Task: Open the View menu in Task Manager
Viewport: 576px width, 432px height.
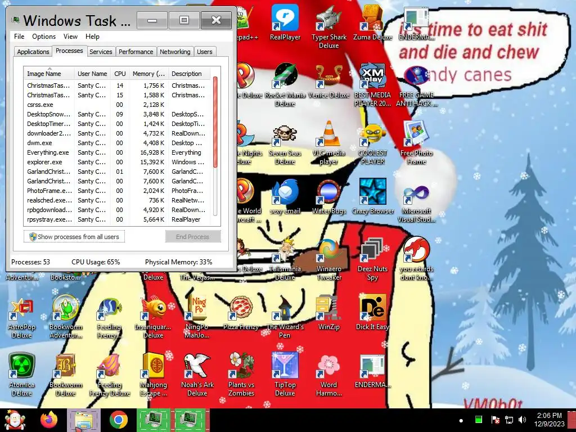Action: click(70, 37)
